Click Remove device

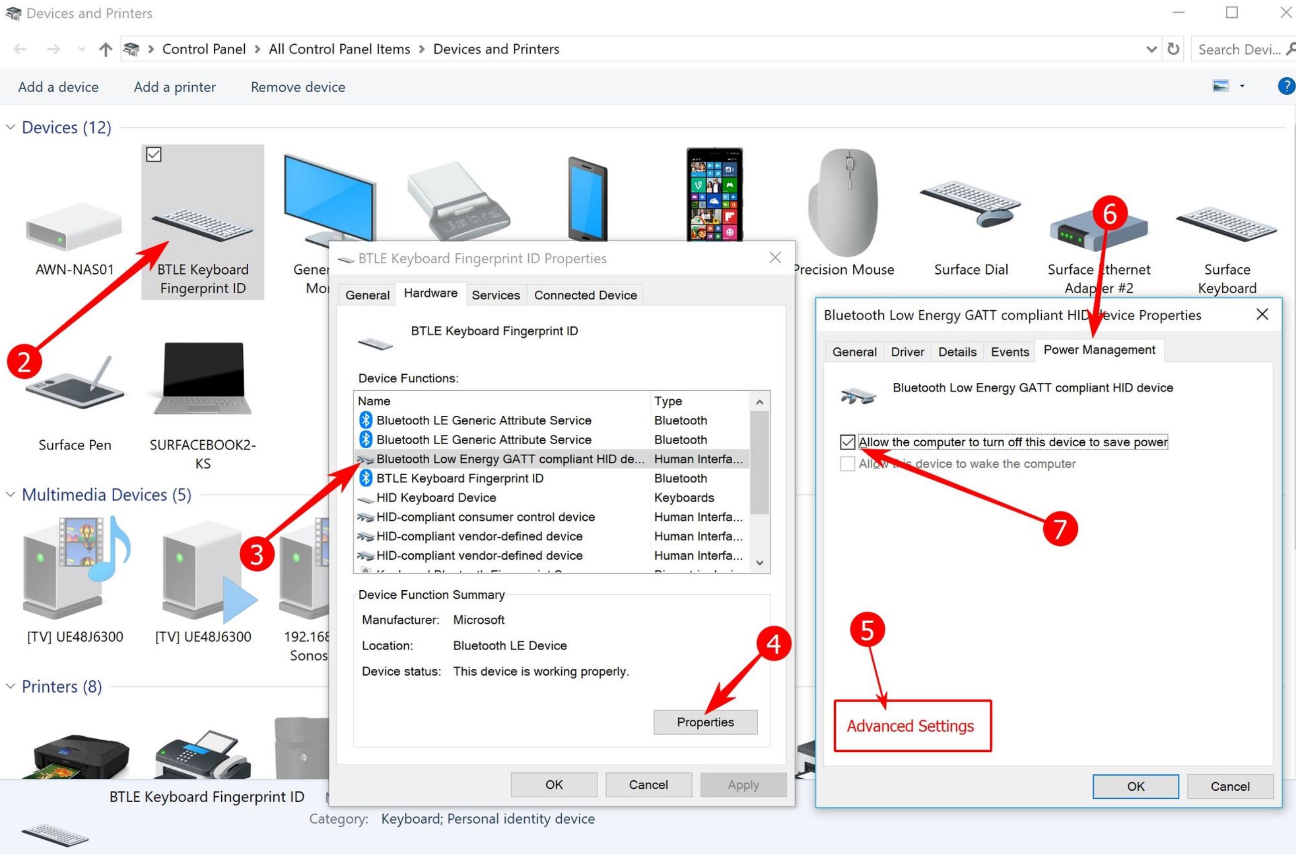click(x=298, y=87)
